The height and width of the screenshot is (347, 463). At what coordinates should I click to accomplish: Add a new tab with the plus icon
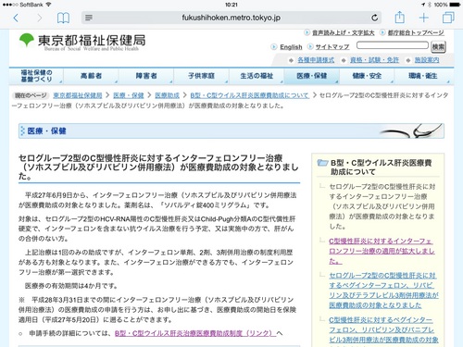[424, 18]
